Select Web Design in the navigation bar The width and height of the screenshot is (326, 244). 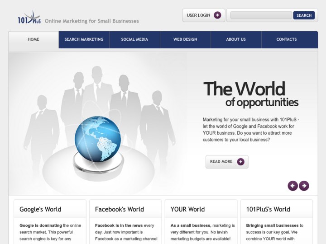pos(185,40)
